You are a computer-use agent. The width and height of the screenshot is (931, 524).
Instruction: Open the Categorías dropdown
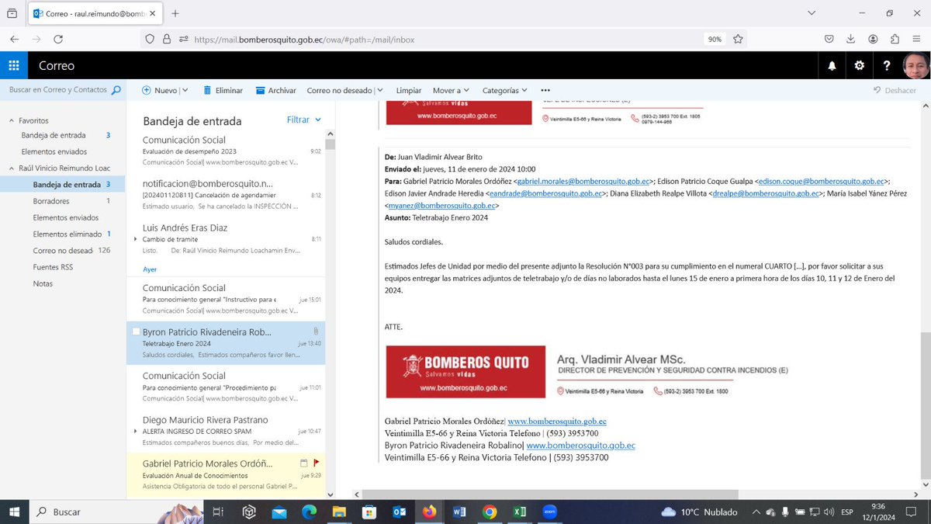coord(505,90)
